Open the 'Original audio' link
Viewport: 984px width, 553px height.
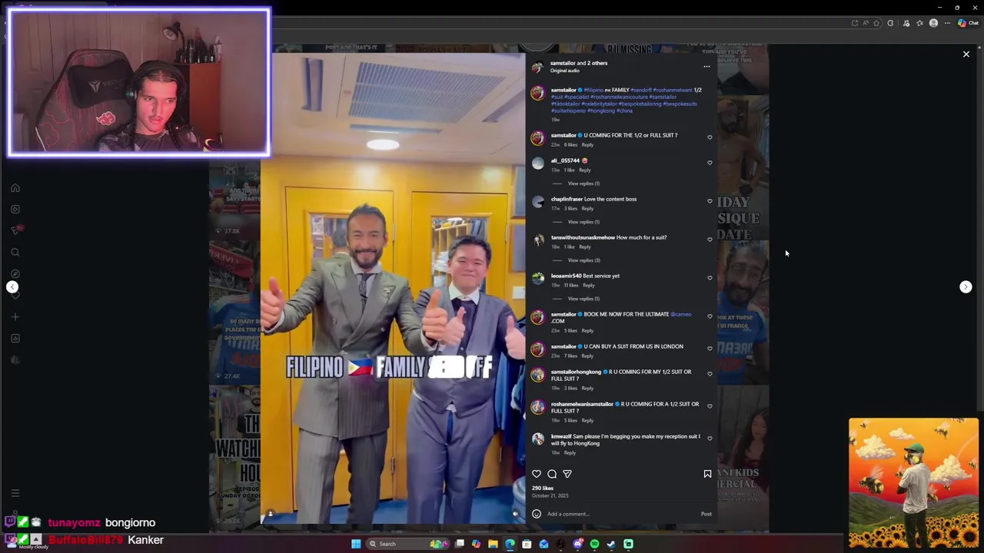click(565, 71)
